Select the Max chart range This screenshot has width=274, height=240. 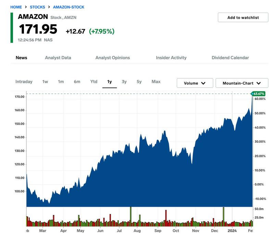click(x=156, y=81)
